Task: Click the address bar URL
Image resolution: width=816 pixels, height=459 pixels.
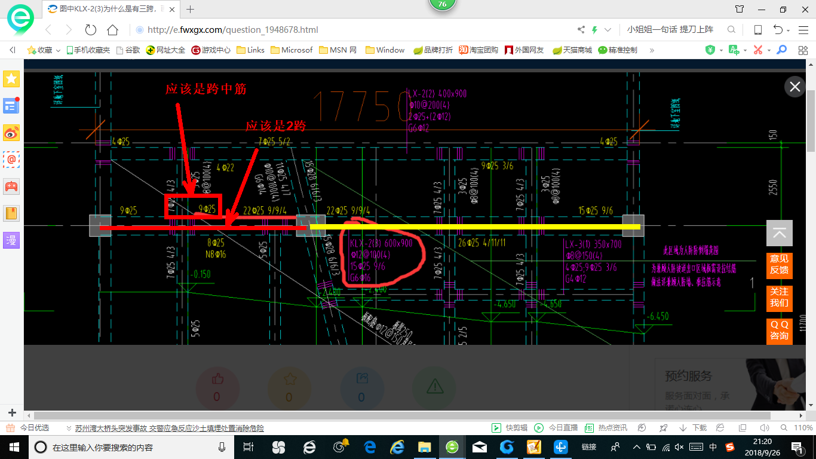Action: point(232,30)
